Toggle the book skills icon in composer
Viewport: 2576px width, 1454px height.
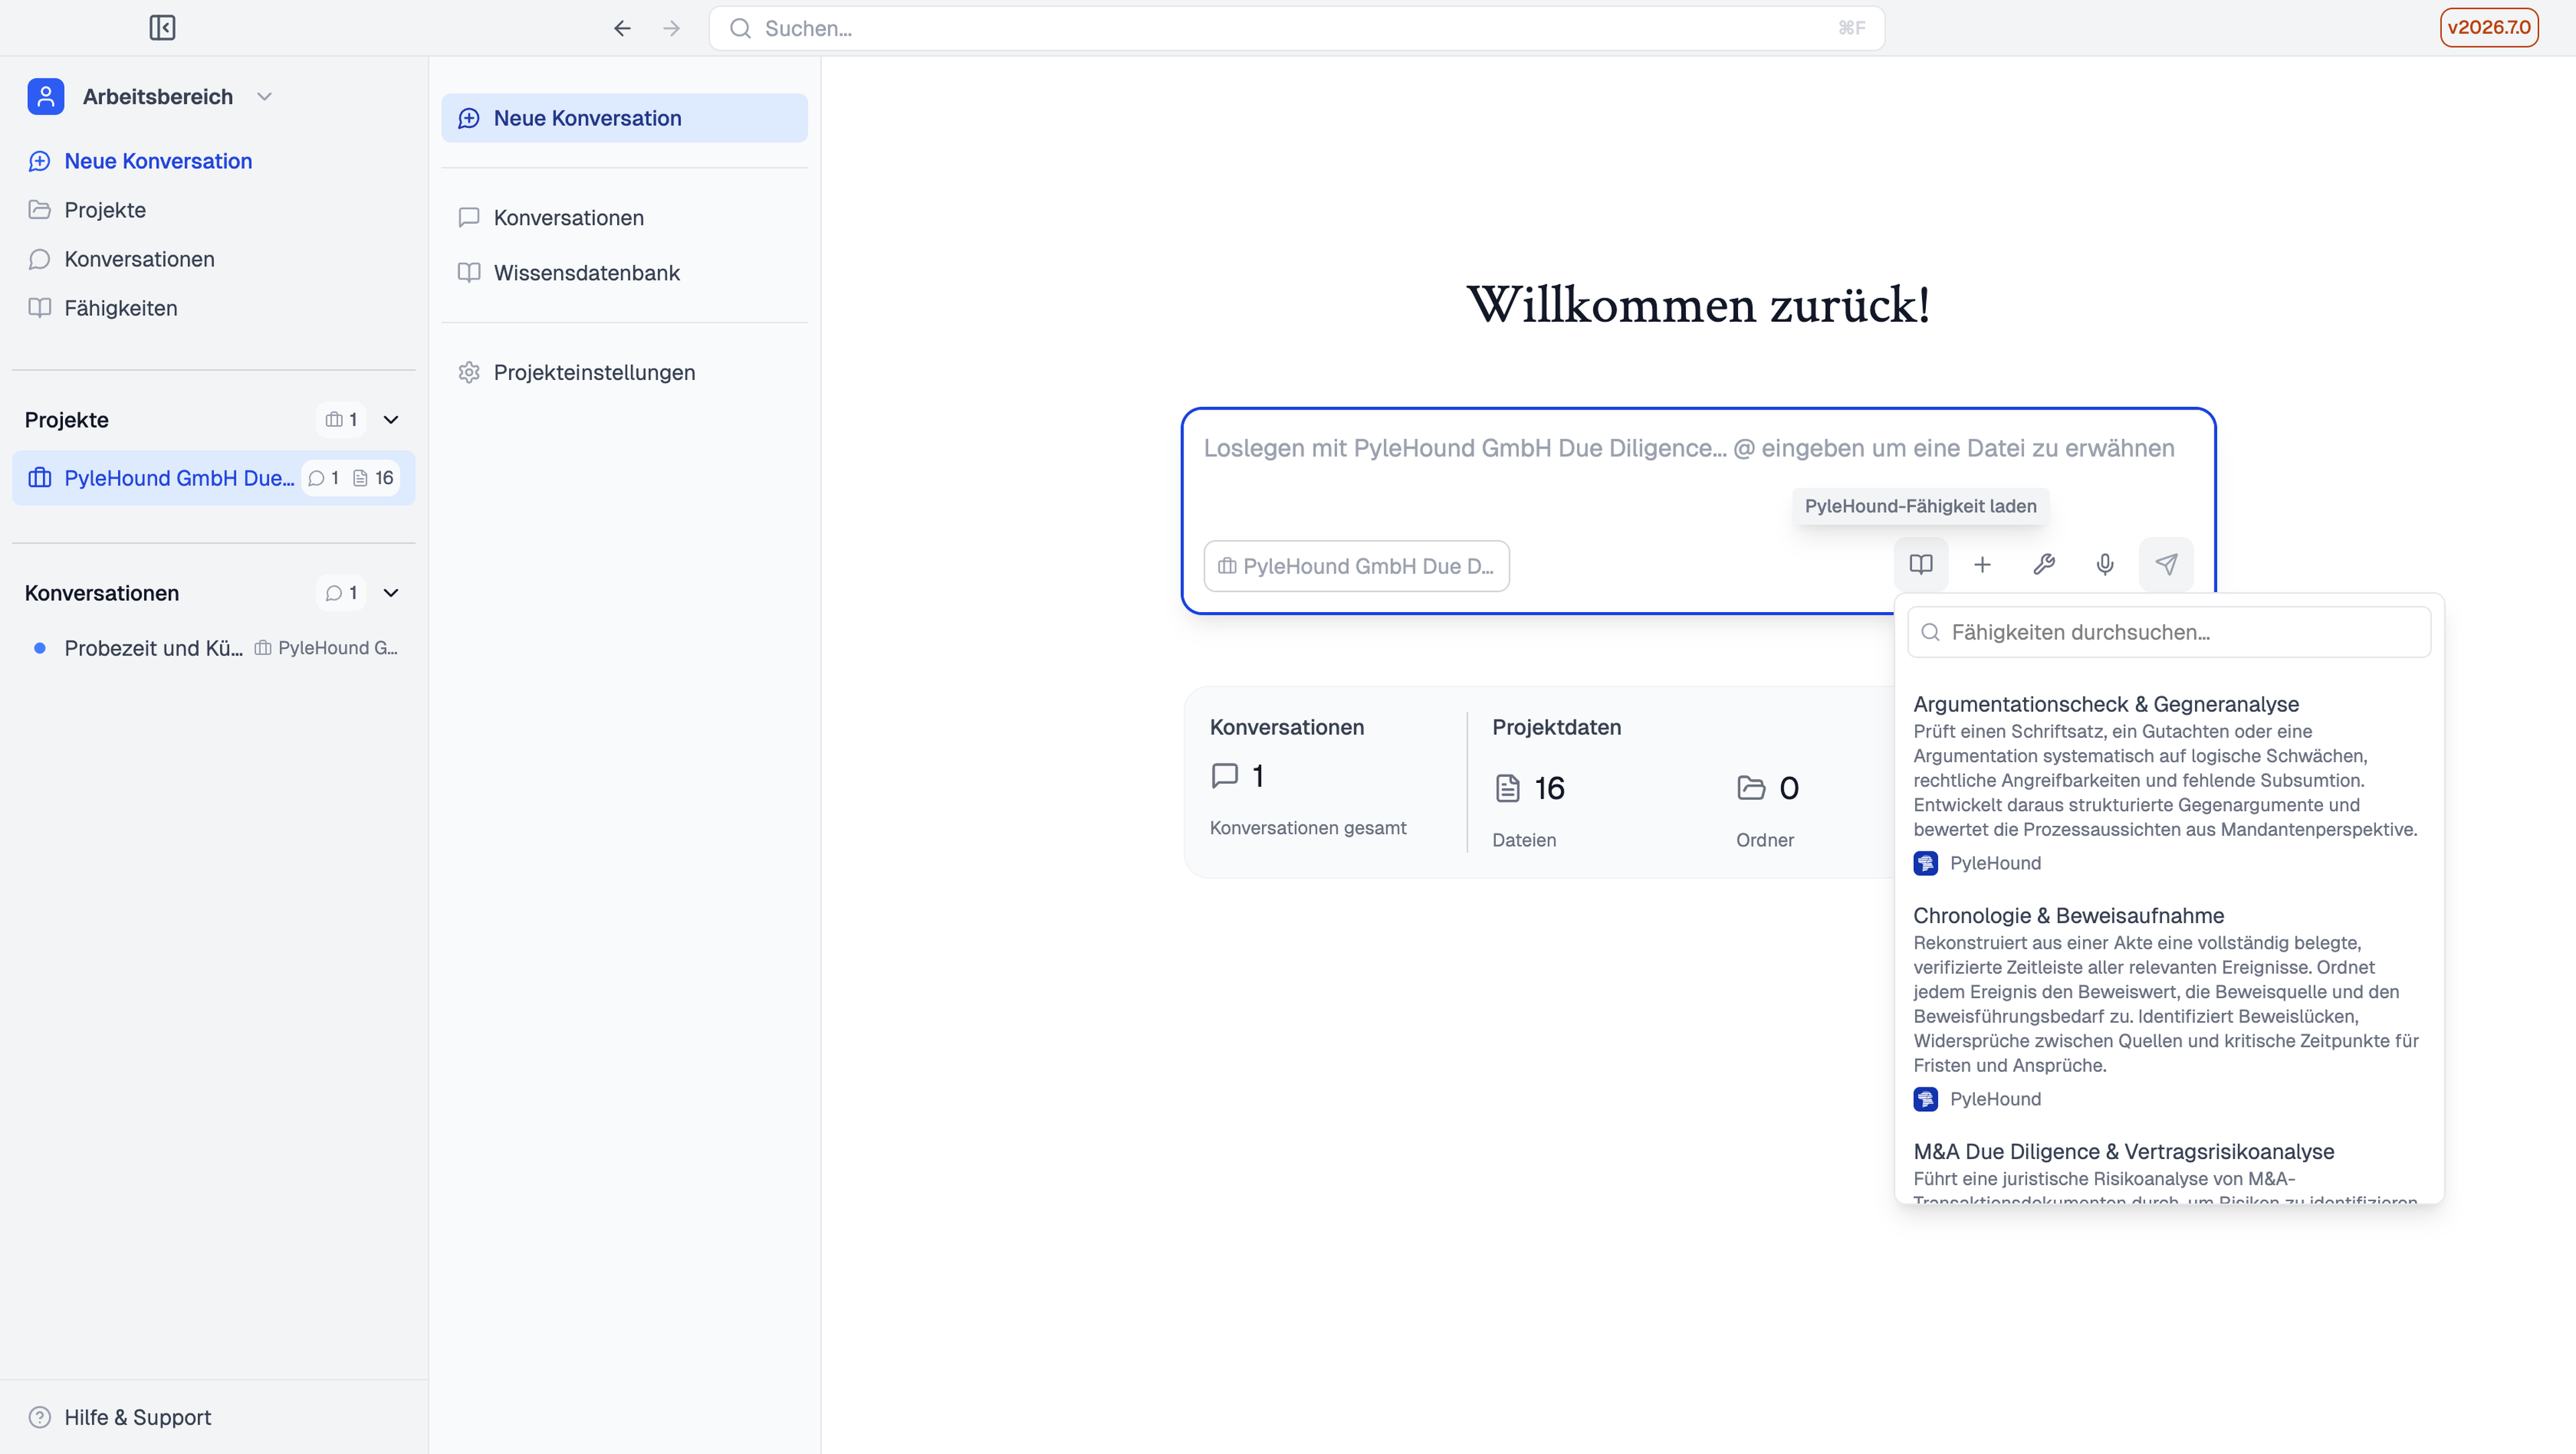[x=1920, y=564]
